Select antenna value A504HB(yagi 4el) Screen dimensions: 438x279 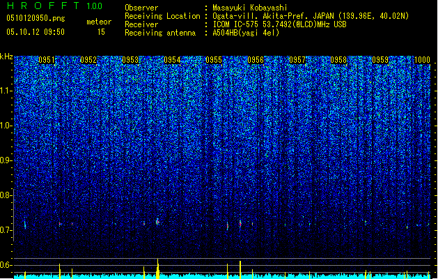(x=246, y=33)
